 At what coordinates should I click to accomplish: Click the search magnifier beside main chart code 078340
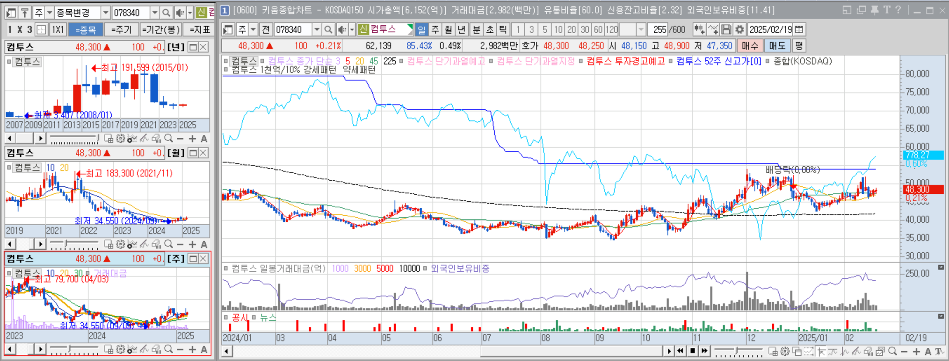(x=328, y=29)
